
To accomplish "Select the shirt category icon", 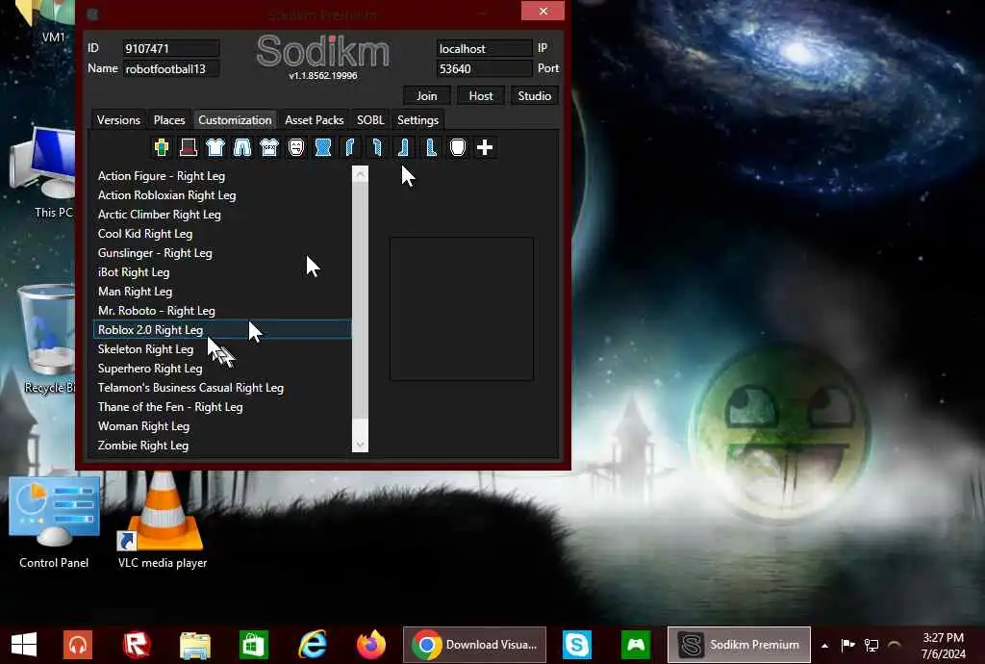I will coord(215,147).
